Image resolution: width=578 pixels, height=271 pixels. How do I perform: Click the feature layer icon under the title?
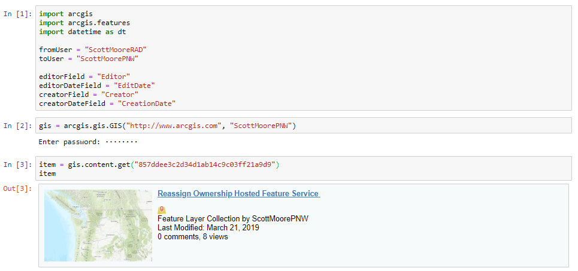pyautogui.click(x=161, y=210)
